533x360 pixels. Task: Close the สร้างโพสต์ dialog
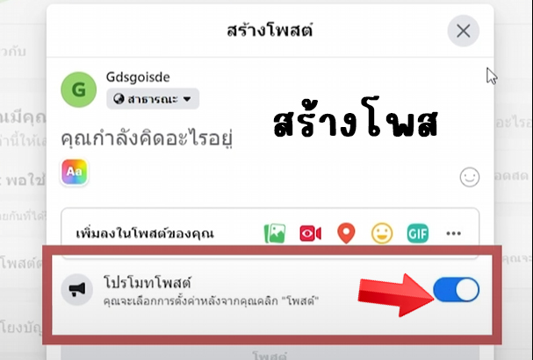(x=464, y=31)
